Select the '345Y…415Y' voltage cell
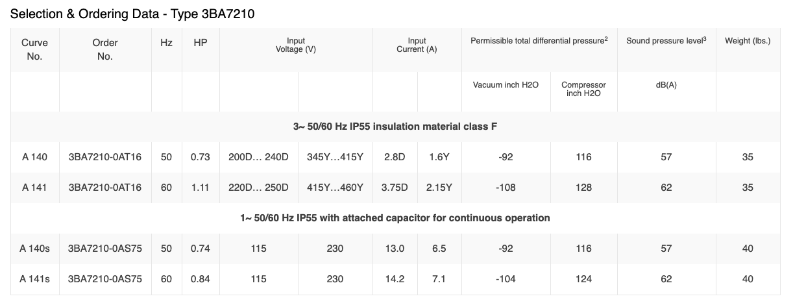Viewport: 793px width, 305px height. (x=335, y=157)
